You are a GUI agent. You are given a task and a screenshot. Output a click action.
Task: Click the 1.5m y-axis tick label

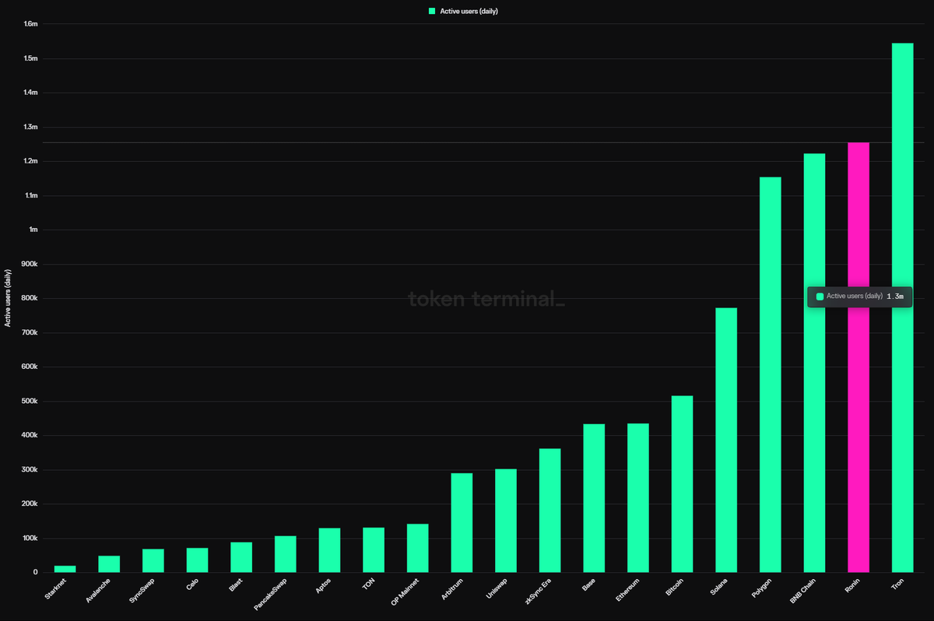[30, 58]
